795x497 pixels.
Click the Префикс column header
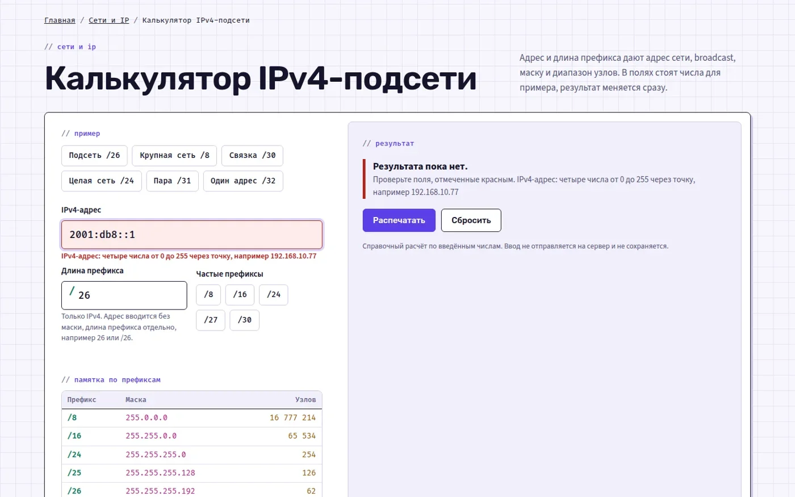(x=82, y=400)
